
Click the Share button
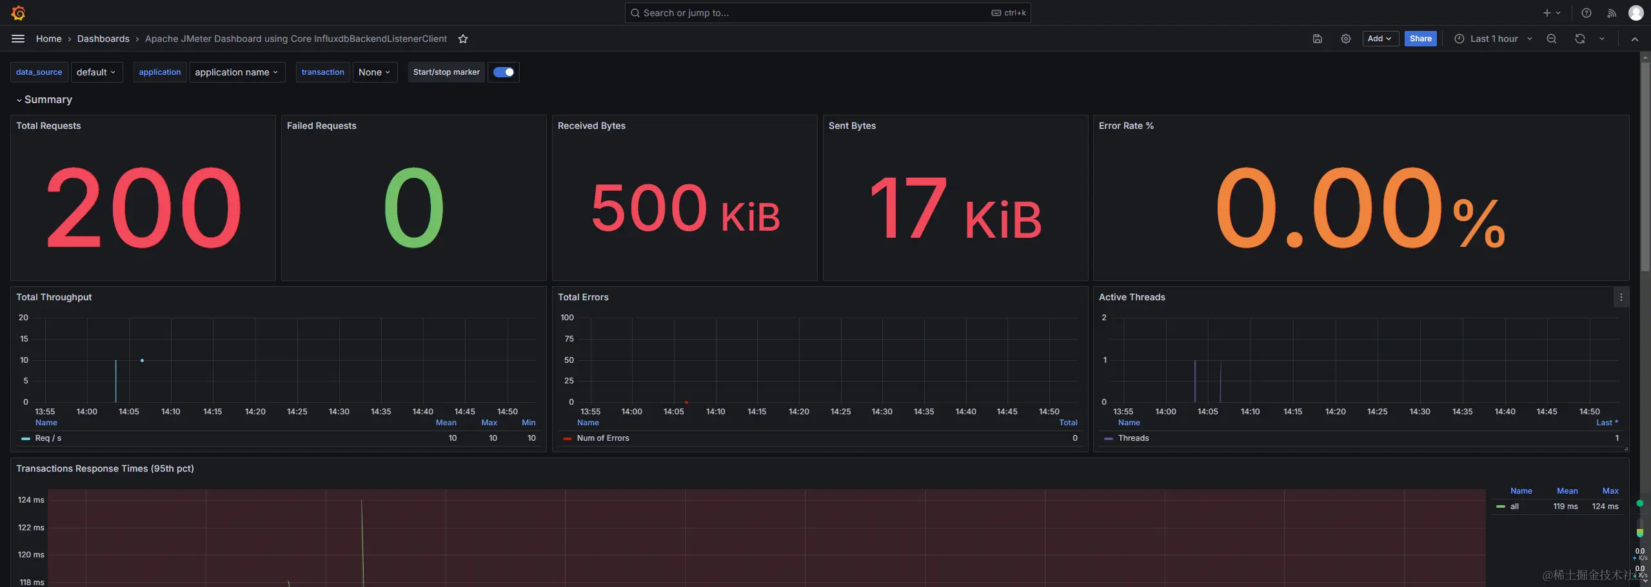point(1421,39)
